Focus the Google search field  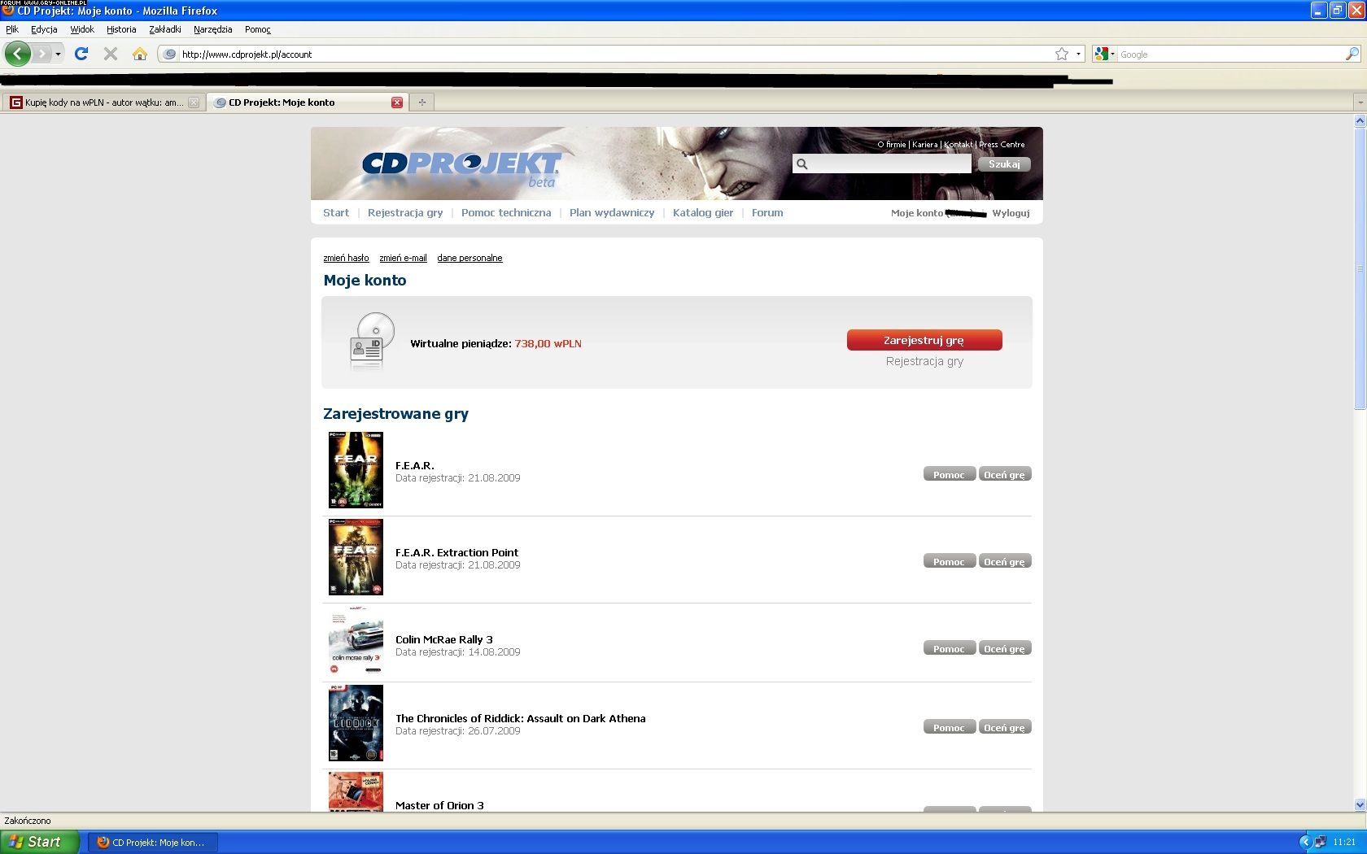click(1230, 54)
